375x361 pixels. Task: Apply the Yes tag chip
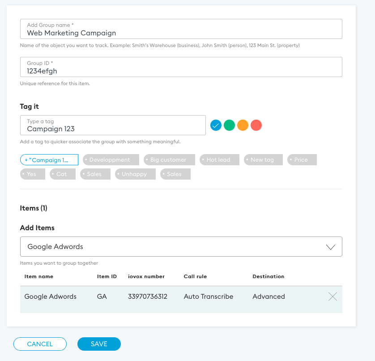32,174
